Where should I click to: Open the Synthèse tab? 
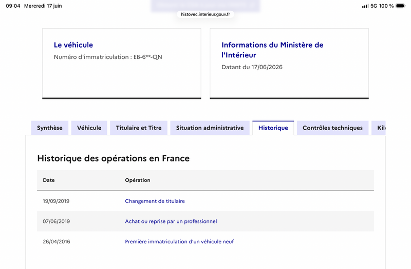pyautogui.click(x=49, y=128)
